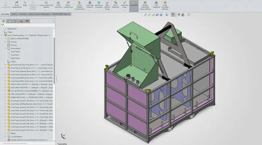262x145 pixels.
Task: Switch to the Sketch tab
Action: (x=14, y=14)
